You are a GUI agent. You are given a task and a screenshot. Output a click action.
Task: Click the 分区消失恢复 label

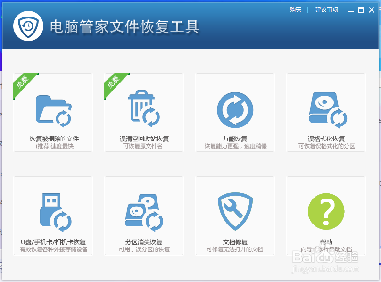(x=144, y=242)
